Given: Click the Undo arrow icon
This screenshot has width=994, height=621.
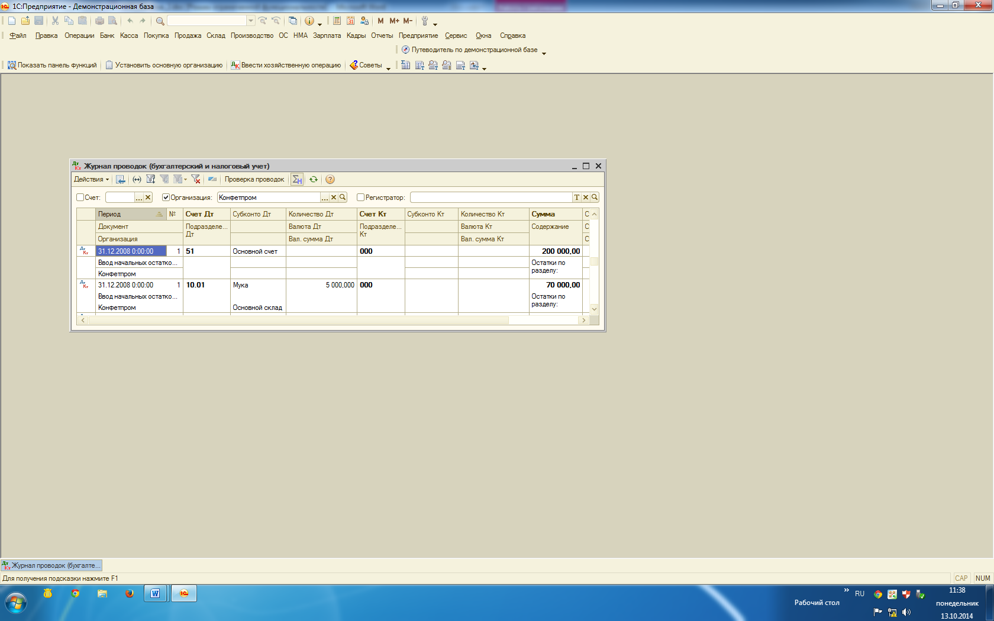Looking at the screenshot, I should 130,21.
